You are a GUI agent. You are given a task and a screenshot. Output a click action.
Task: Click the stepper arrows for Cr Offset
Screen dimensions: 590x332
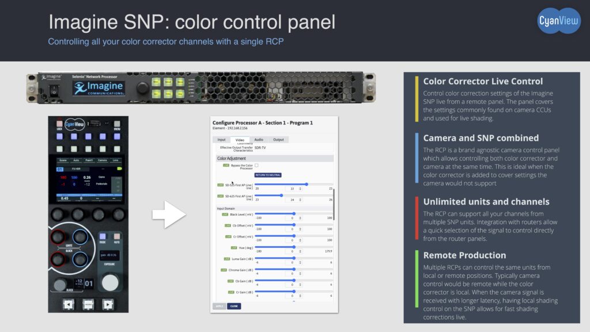300,240
